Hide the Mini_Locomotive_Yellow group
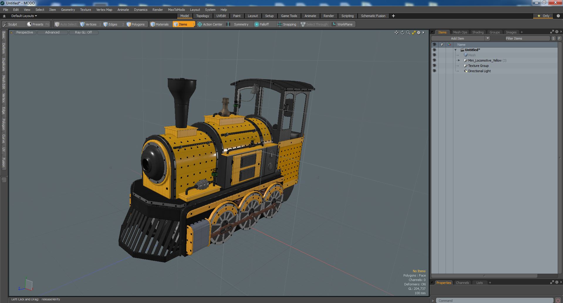Image resolution: width=563 pixels, height=303 pixels. click(x=434, y=60)
